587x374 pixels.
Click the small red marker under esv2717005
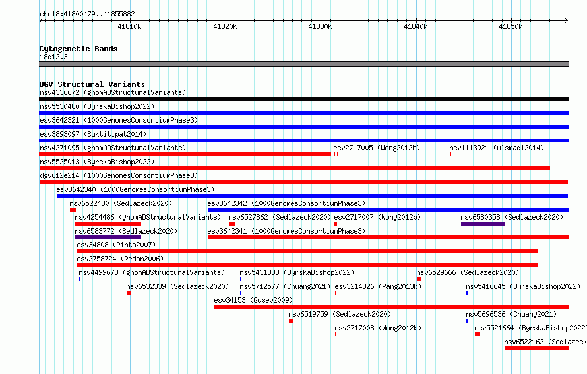point(336,154)
